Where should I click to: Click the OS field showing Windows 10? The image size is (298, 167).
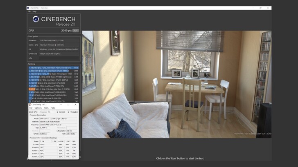[x=59, y=49]
